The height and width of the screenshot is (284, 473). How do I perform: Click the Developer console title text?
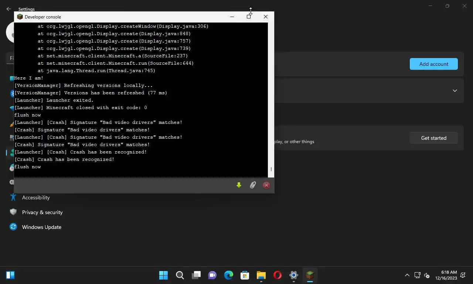(x=43, y=17)
